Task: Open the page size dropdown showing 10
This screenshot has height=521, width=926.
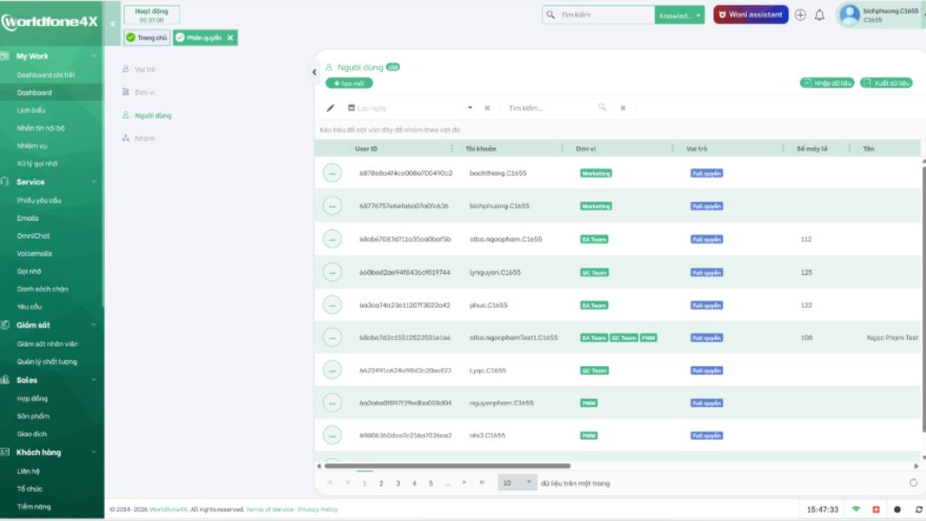Action: tap(517, 483)
